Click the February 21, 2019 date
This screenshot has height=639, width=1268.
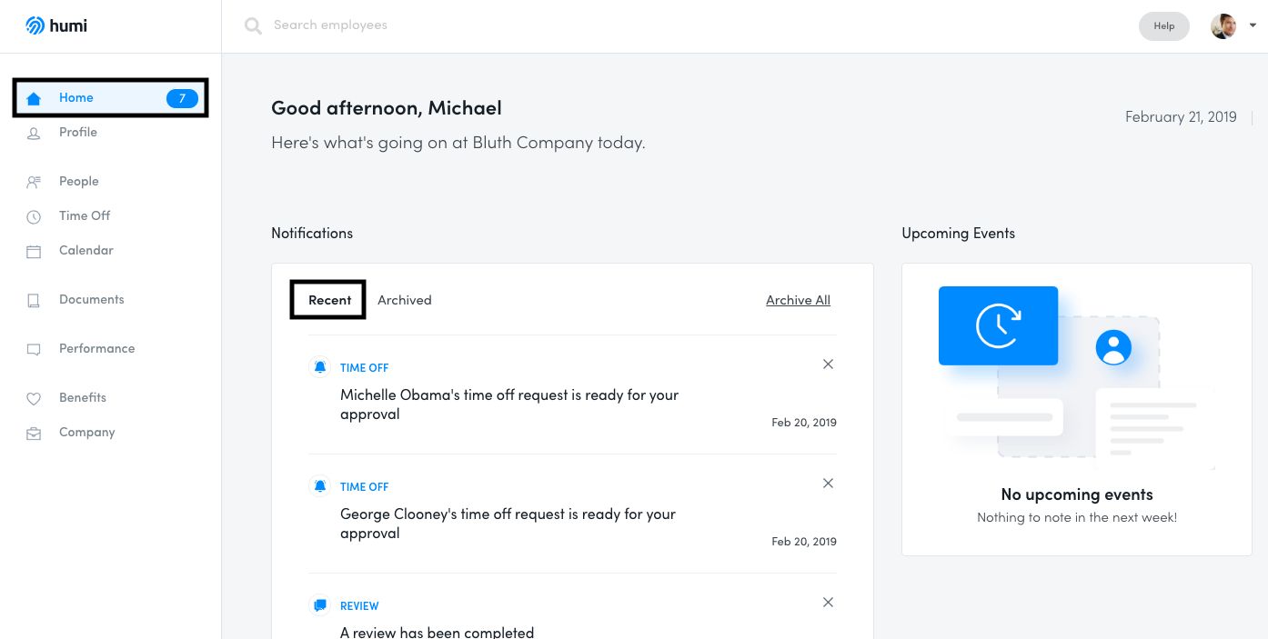click(1181, 116)
